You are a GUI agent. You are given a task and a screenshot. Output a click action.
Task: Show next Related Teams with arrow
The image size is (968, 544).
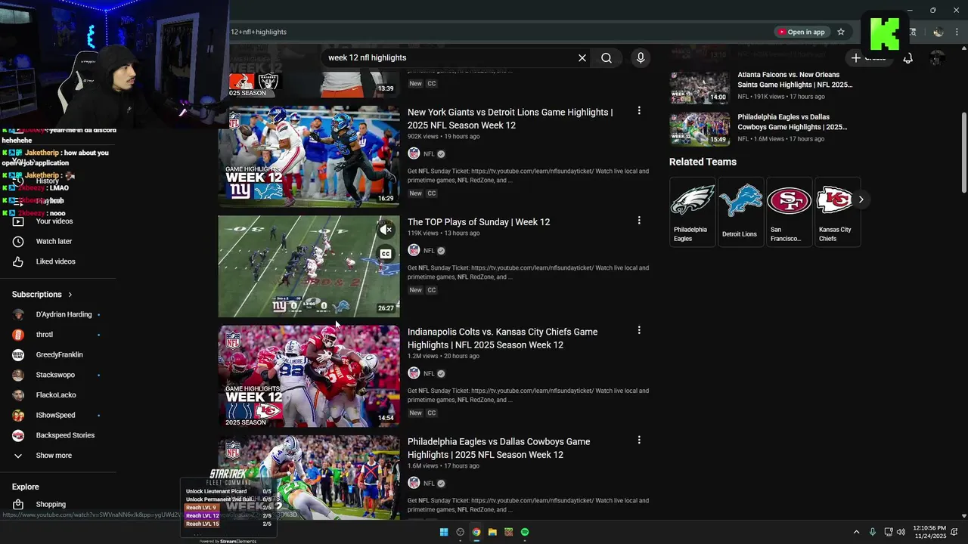861,199
